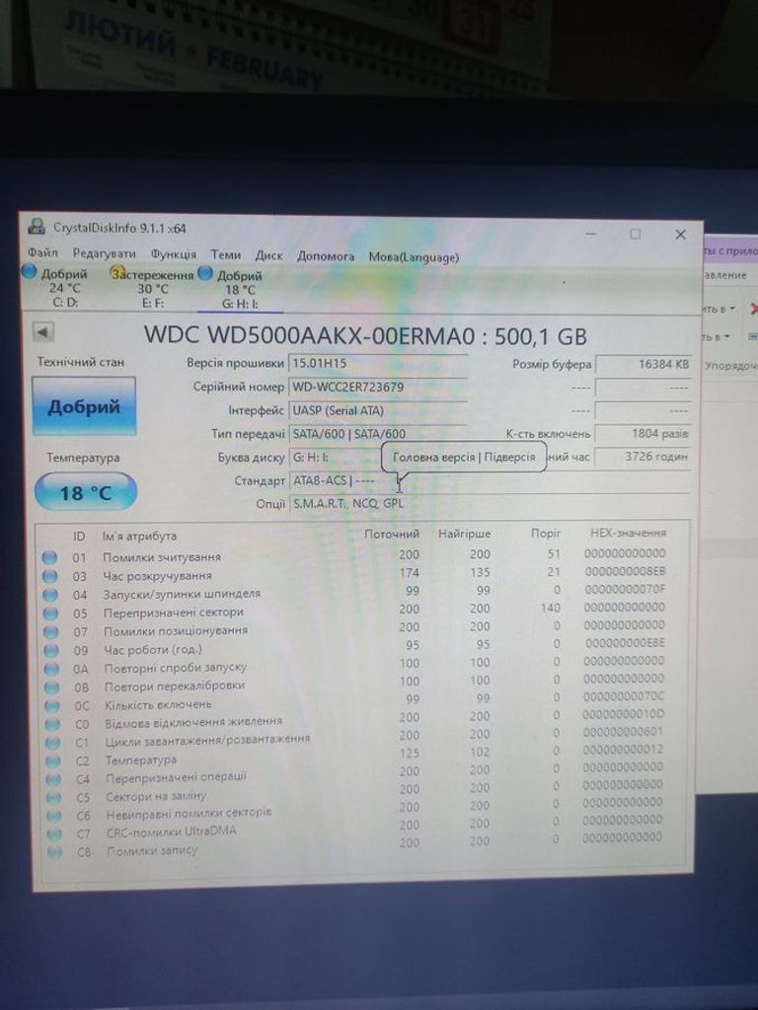The width and height of the screenshot is (758, 1010).
Task: Open the Диск menu
Action: pyautogui.click(x=268, y=255)
